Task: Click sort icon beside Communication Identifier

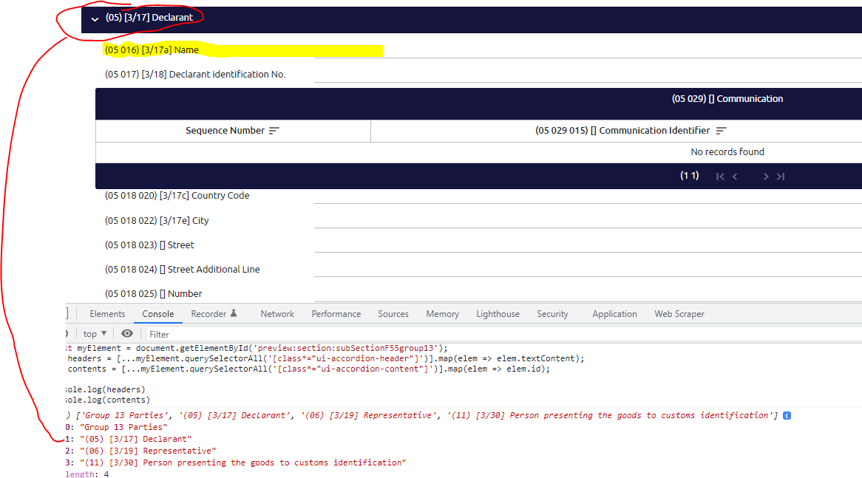Action: (722, 131)
